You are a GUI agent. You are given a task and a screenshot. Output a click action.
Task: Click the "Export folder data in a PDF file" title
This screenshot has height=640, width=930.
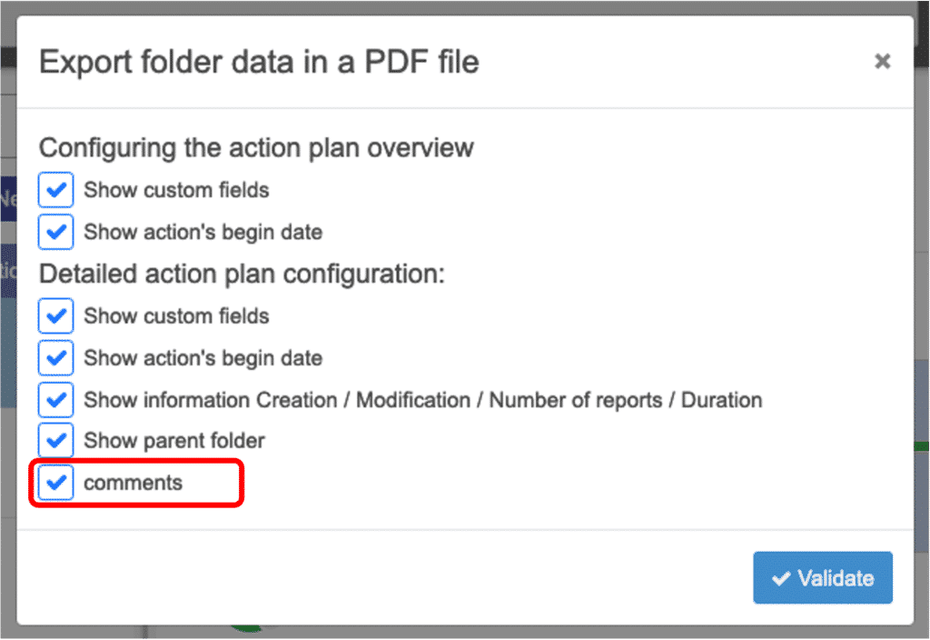tap(259, 62)
